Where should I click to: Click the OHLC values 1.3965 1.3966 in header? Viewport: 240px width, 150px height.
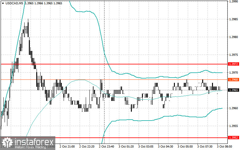(x=34, y=3)
